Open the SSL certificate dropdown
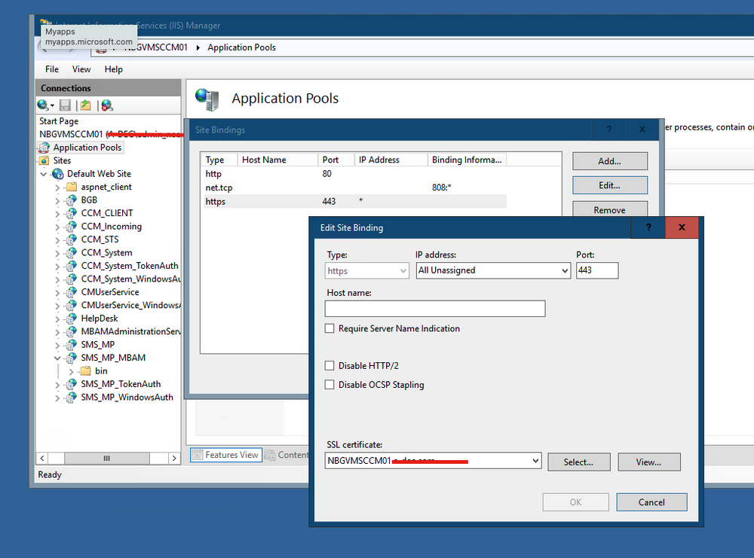 [535, 461]
